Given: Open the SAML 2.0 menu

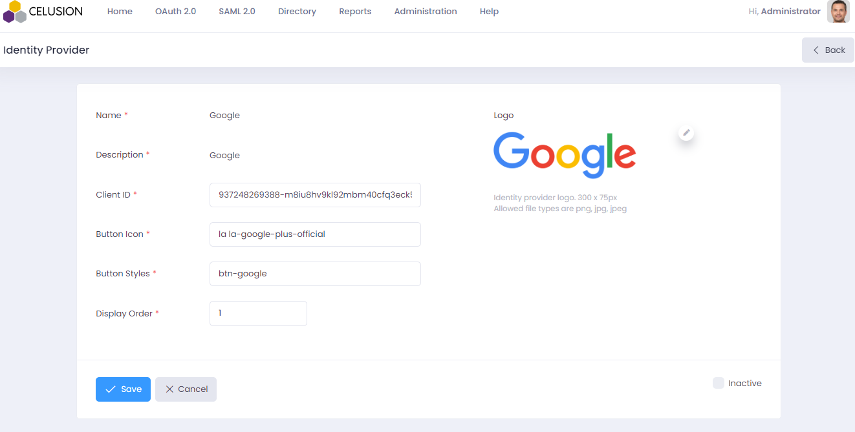Looking at the screenshot, I should pos(237,12).
